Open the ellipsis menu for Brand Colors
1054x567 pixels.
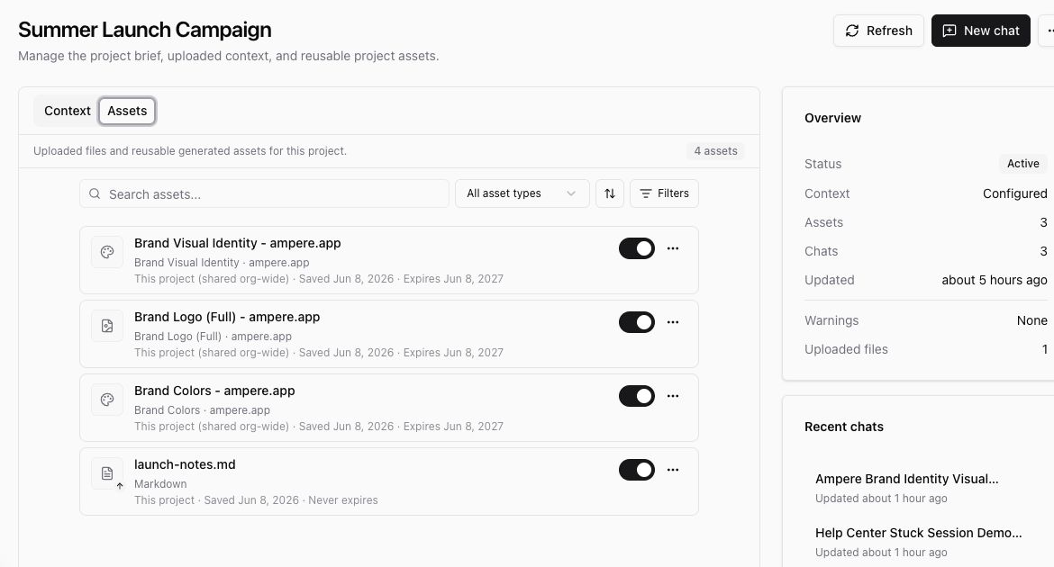673,396
